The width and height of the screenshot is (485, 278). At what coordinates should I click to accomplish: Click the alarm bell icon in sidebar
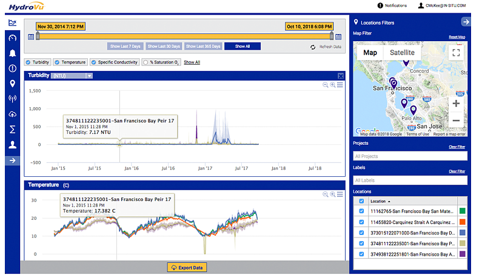(x=12, y=53)
